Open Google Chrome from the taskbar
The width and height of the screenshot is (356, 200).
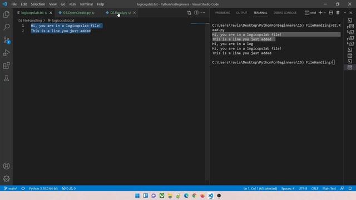click(194, 196)
